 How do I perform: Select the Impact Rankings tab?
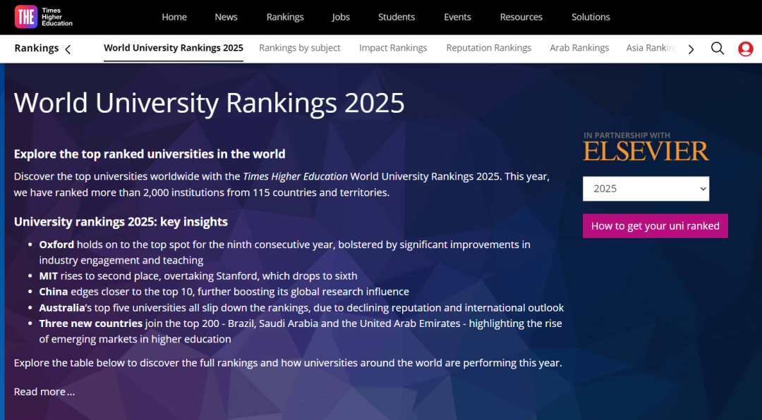tap(393, 48)
